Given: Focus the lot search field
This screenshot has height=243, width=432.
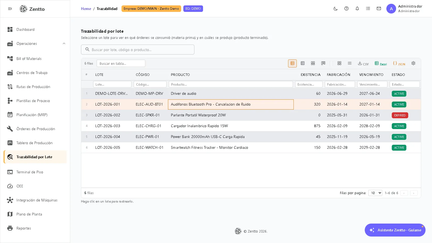Looking at the screenshot, I should pos(138,50).
